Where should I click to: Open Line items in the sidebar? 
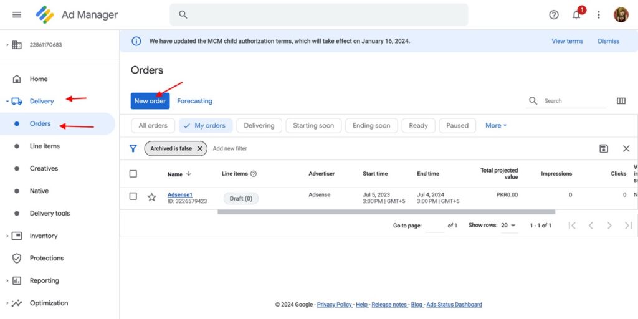pyautogui.click(x=44, y=146)
